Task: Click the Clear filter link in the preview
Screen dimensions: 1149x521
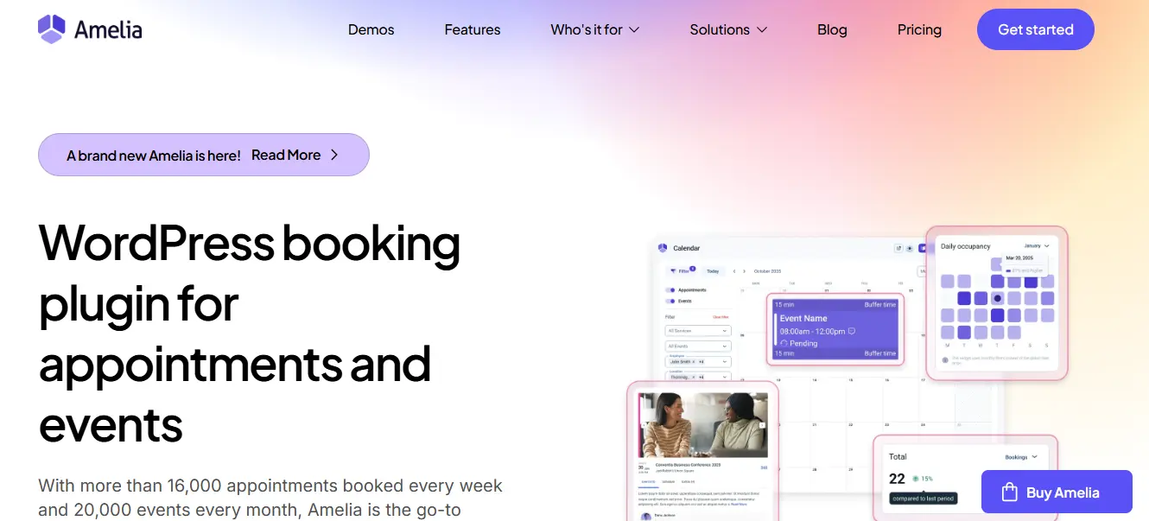Action: 721,317
